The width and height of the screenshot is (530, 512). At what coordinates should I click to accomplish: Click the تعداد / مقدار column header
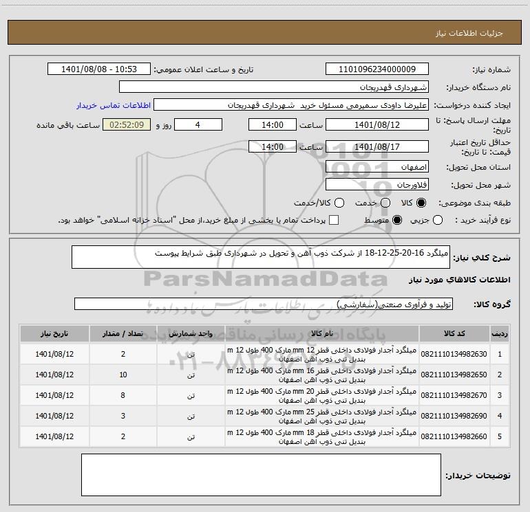click(x=123, y=333)
